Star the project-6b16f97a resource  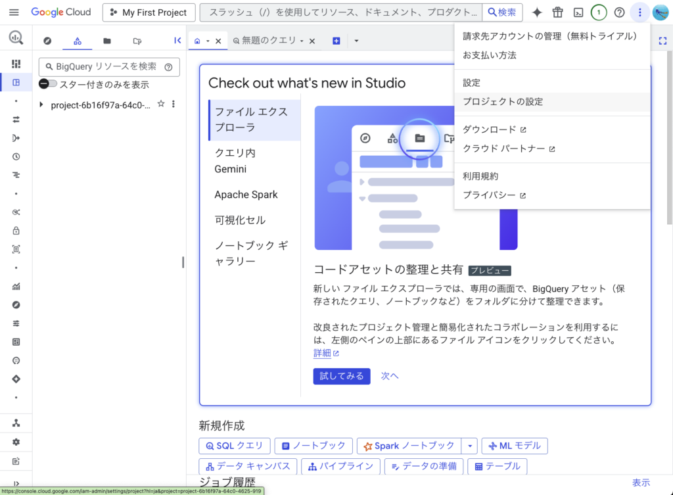pyautogui.click(x=161, y=105)
